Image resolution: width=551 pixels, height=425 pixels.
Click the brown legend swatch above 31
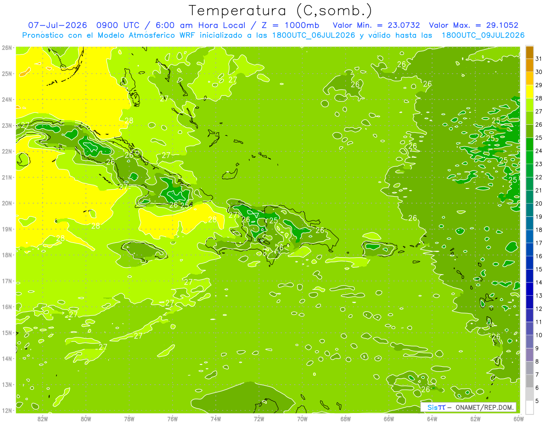(529, 52)
